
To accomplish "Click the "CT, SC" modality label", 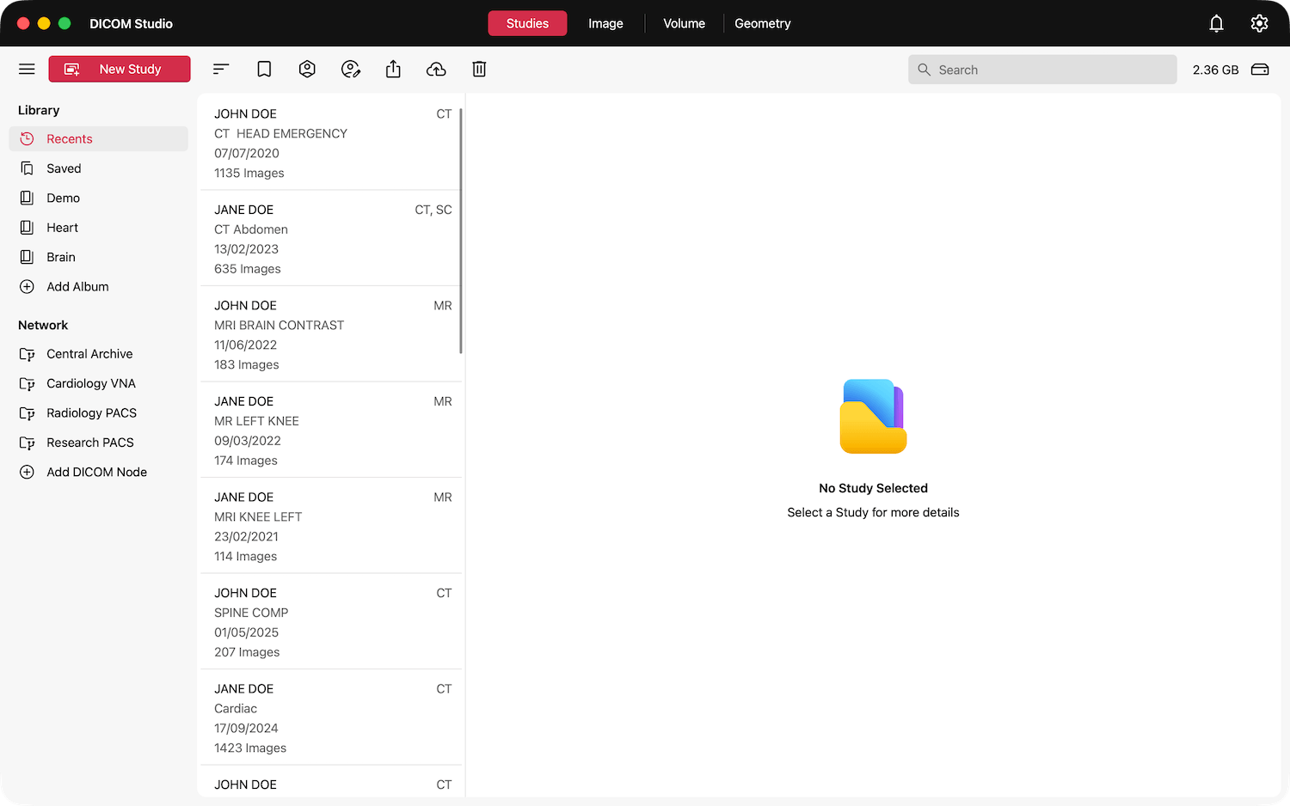I will 433,210.
